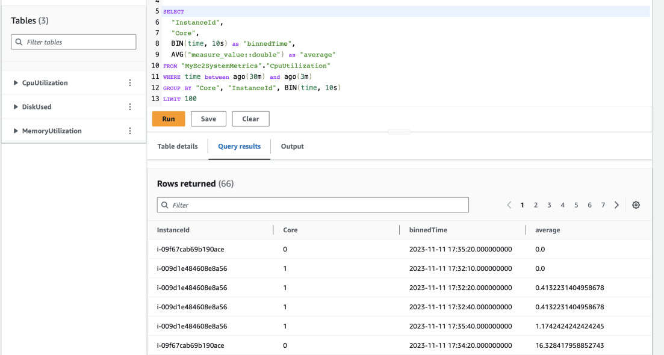664x355 pixels.
Task: Open CpuUtilization table options menu
Action: pyautogui.click(x=130, y=82)
